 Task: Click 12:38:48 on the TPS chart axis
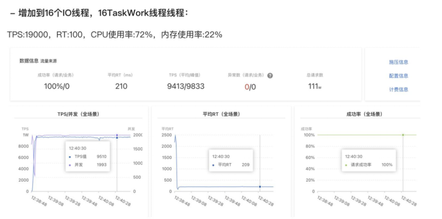pyautogui.click(x=38, y=201)
